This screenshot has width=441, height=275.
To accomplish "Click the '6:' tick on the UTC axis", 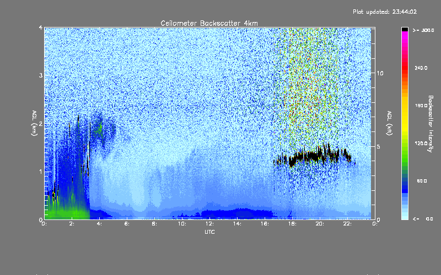I will pyautogui.click(x=127, y=224).
